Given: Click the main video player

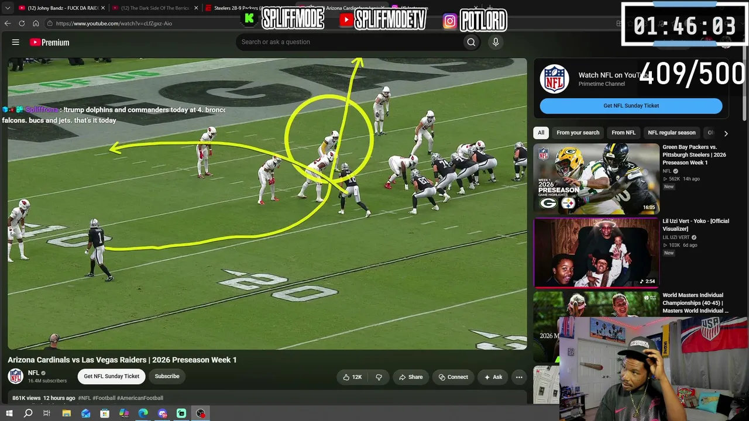Looking at the screenshot, I should 267,203.
